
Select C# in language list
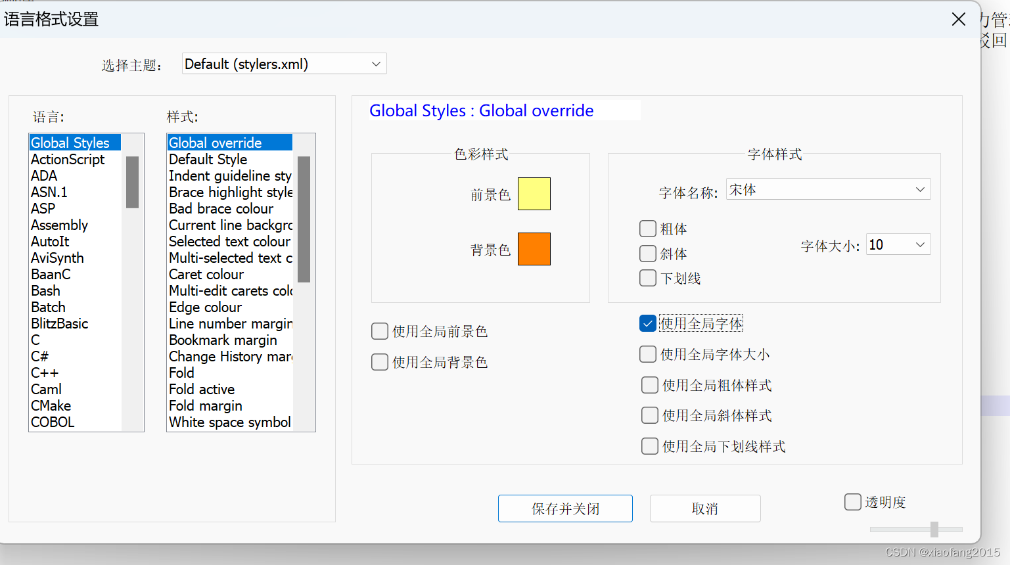tap(75, 356)
